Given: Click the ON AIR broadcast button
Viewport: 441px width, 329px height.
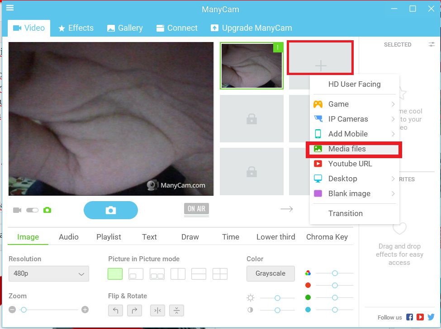Looking at the screenshot, I should pyautogui.click(x=197, y=209).
